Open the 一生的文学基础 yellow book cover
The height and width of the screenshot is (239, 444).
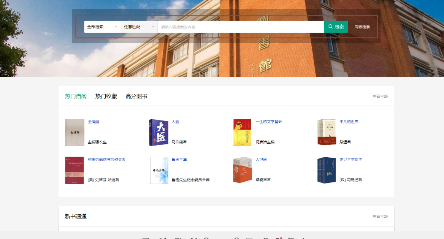coord(242,132)
